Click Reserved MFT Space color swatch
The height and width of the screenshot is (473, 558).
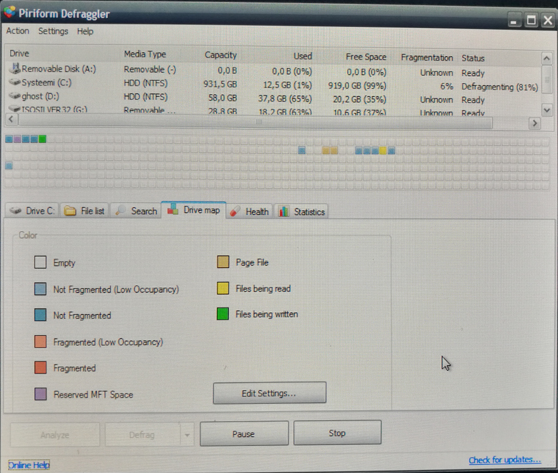point(40,394)
